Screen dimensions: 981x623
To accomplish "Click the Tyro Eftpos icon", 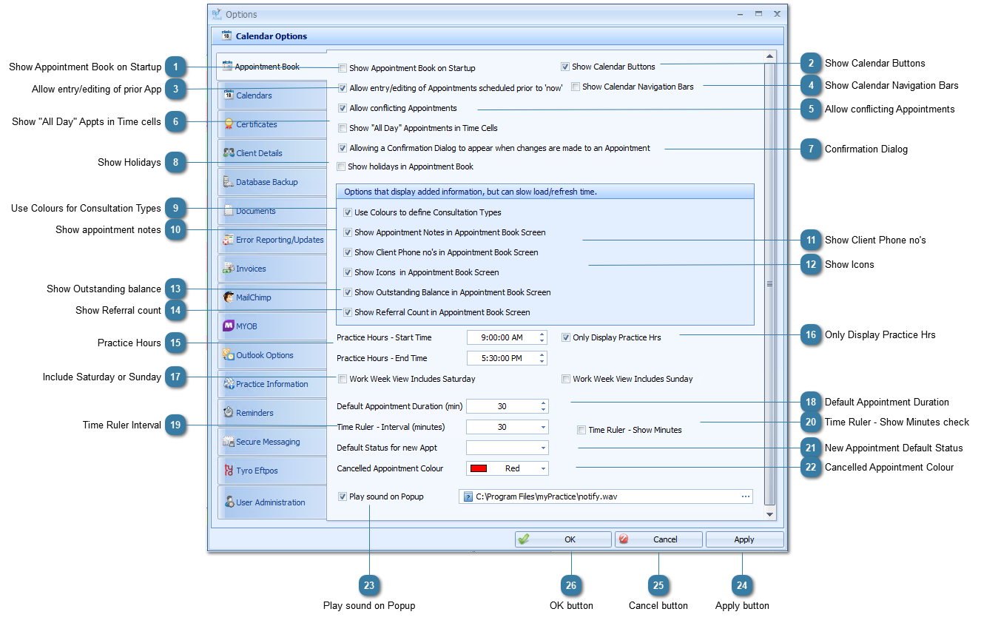I will pos(229,470).
